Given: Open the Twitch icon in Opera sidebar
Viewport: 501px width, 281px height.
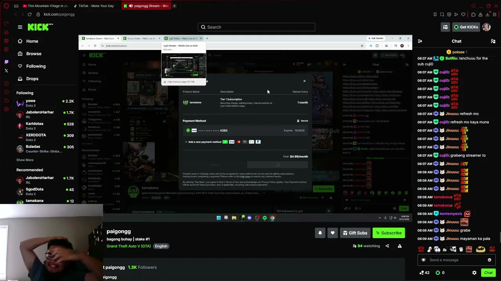Looking at the screenshot, I should tap(6, 62).
